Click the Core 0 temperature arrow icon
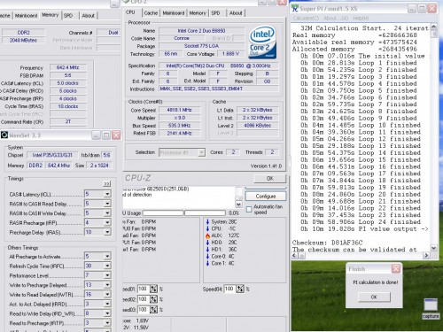The width and height of the screenshot is (443, 332). 207,256
